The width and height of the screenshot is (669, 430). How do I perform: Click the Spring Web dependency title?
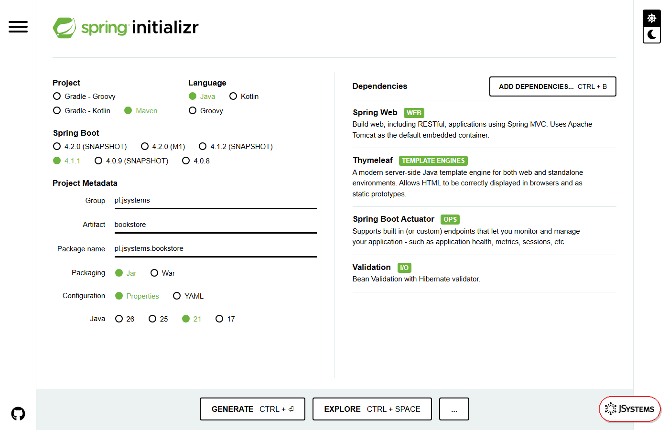(x=375, y=113)
